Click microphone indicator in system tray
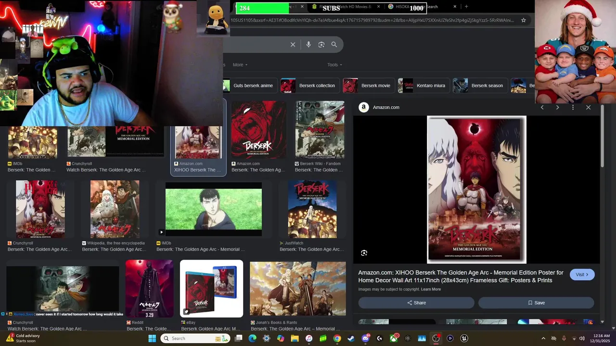616x346 pixels. 564,338
